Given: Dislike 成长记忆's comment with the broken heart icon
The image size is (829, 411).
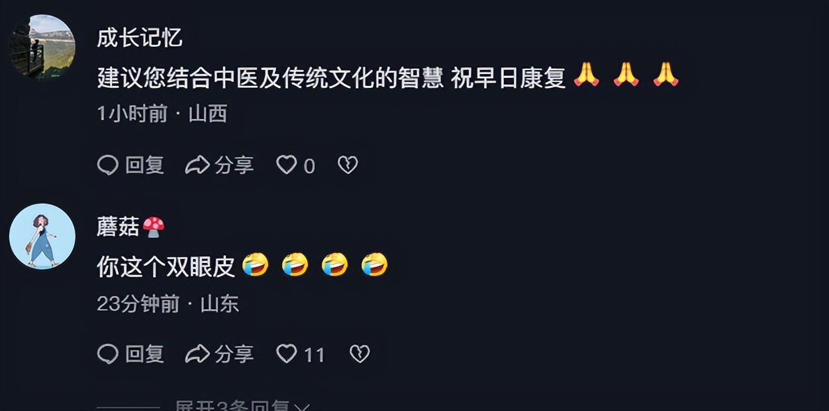Looking at the screenshot, I should pyautogui.click(x=348, y=165).
